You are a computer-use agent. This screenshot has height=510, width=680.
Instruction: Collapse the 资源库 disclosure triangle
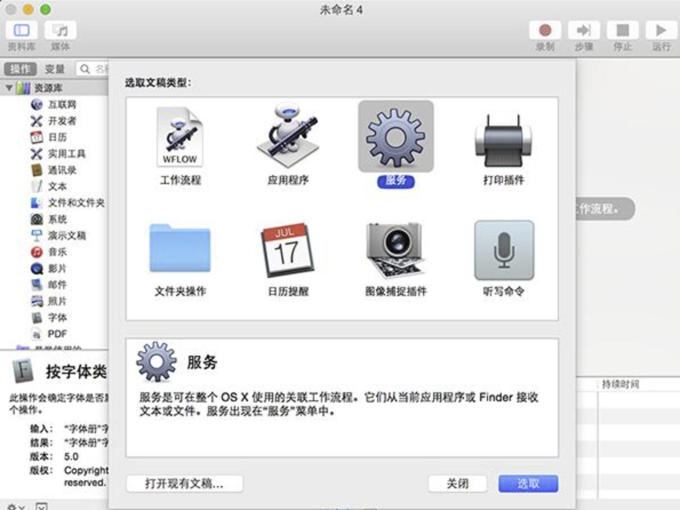point(9,87)
